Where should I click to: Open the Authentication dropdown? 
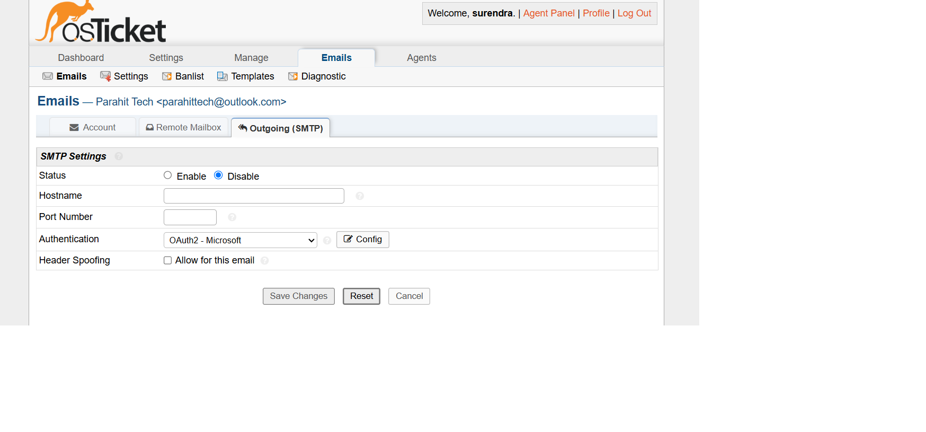pos(240,240)
